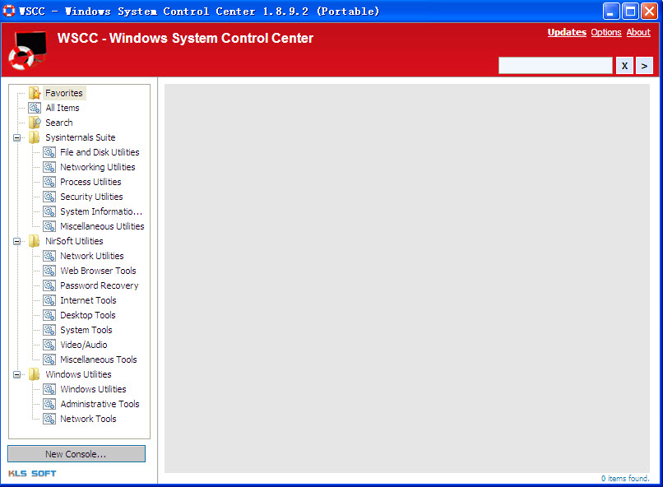
Task: Select the Web Browser Tools label
Action: tap(98, 271)
